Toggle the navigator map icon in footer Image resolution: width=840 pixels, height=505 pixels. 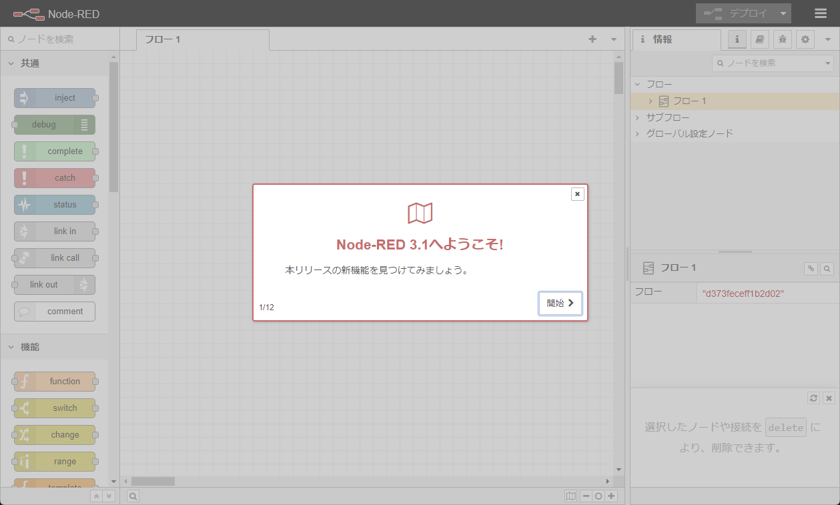[x=570, y=496]
